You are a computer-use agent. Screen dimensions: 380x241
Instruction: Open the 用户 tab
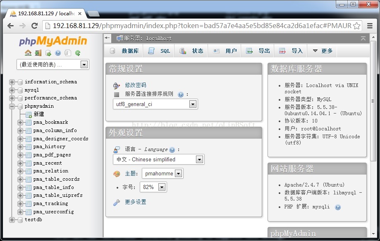click(225, 51)
